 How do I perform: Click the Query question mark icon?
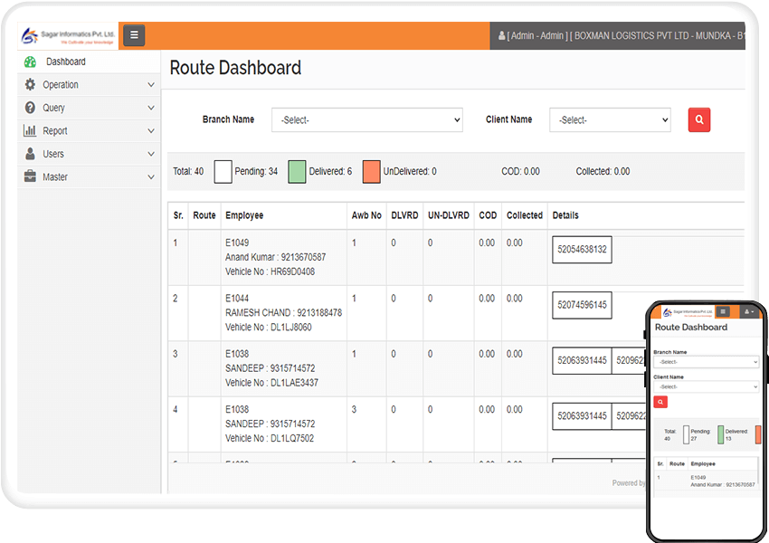click(x=30, y=108)
